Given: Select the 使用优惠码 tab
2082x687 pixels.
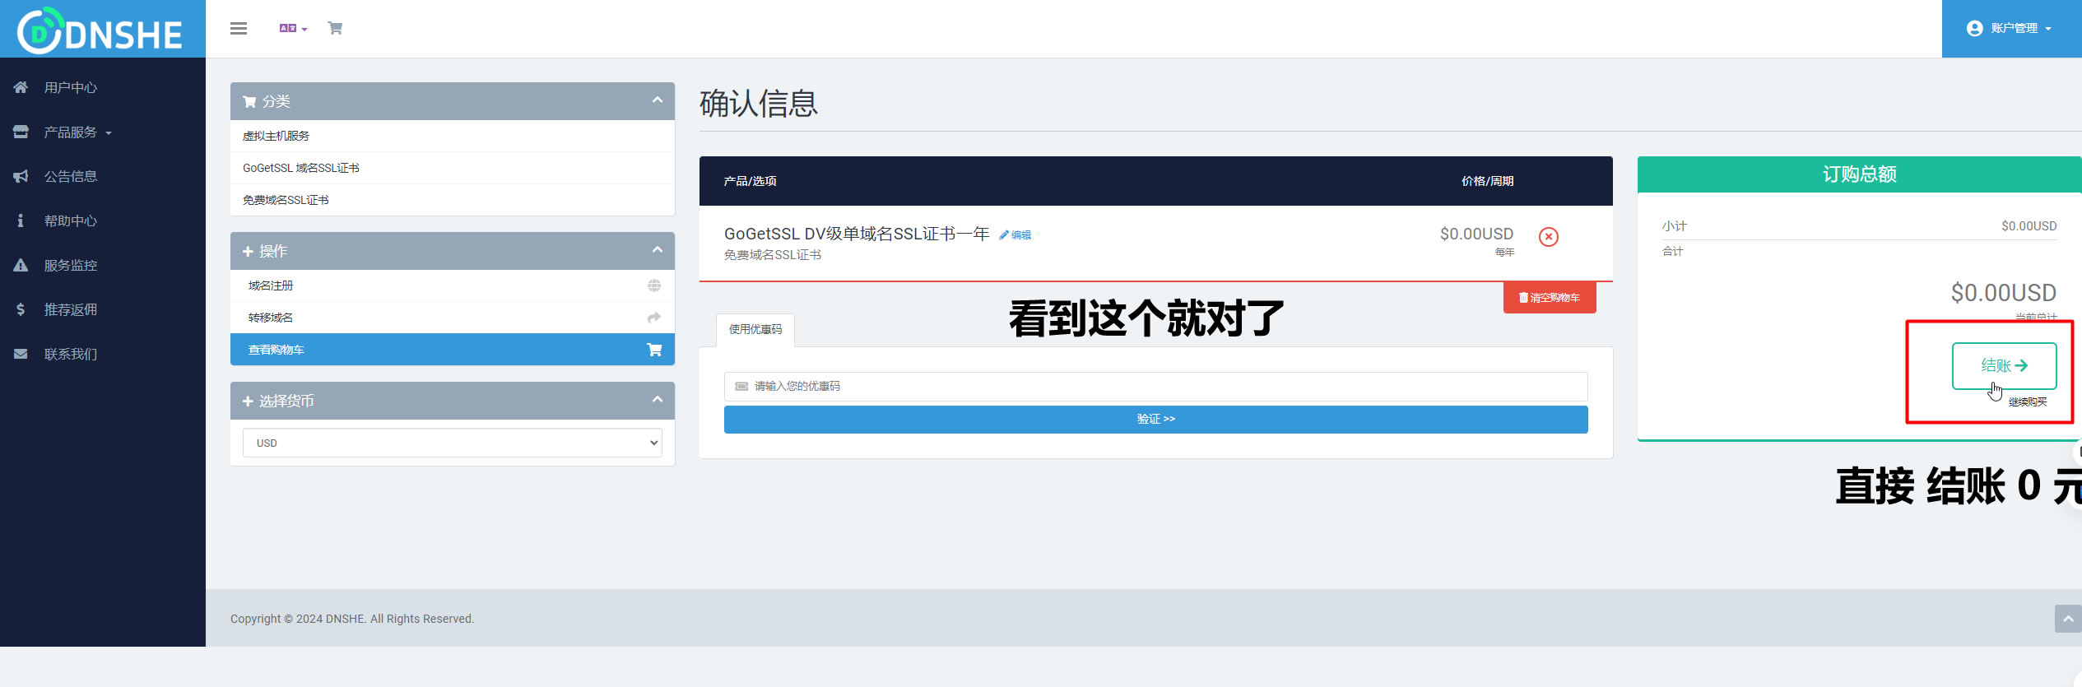Looking at the screenshot, I should (755, 330).
